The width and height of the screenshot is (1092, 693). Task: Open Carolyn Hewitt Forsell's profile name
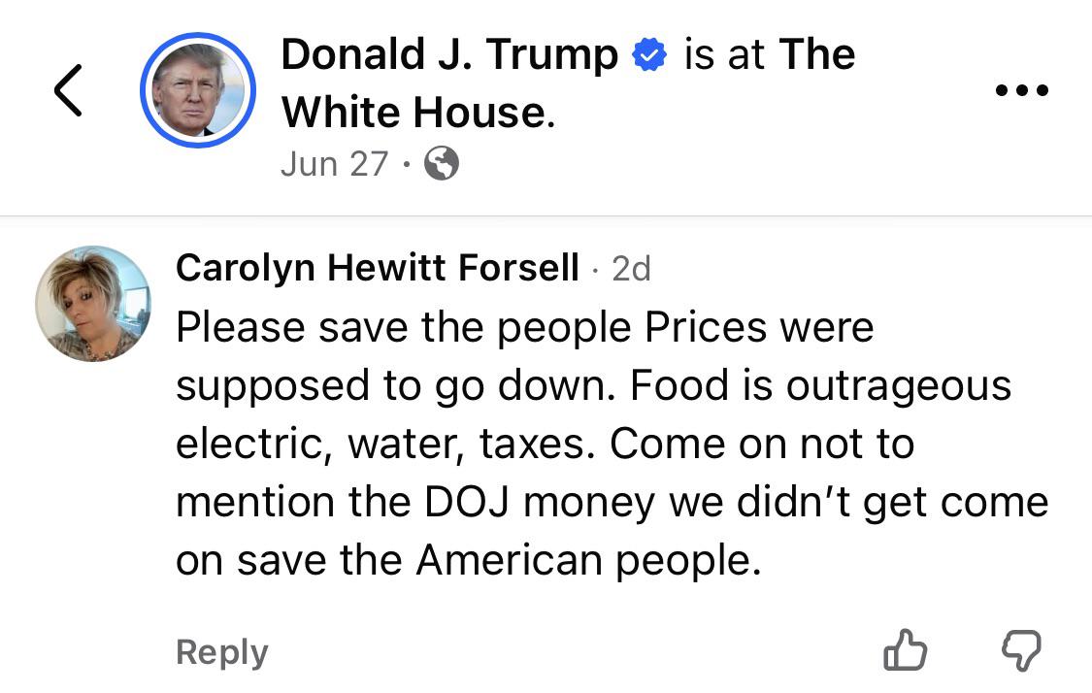point(377,268)
